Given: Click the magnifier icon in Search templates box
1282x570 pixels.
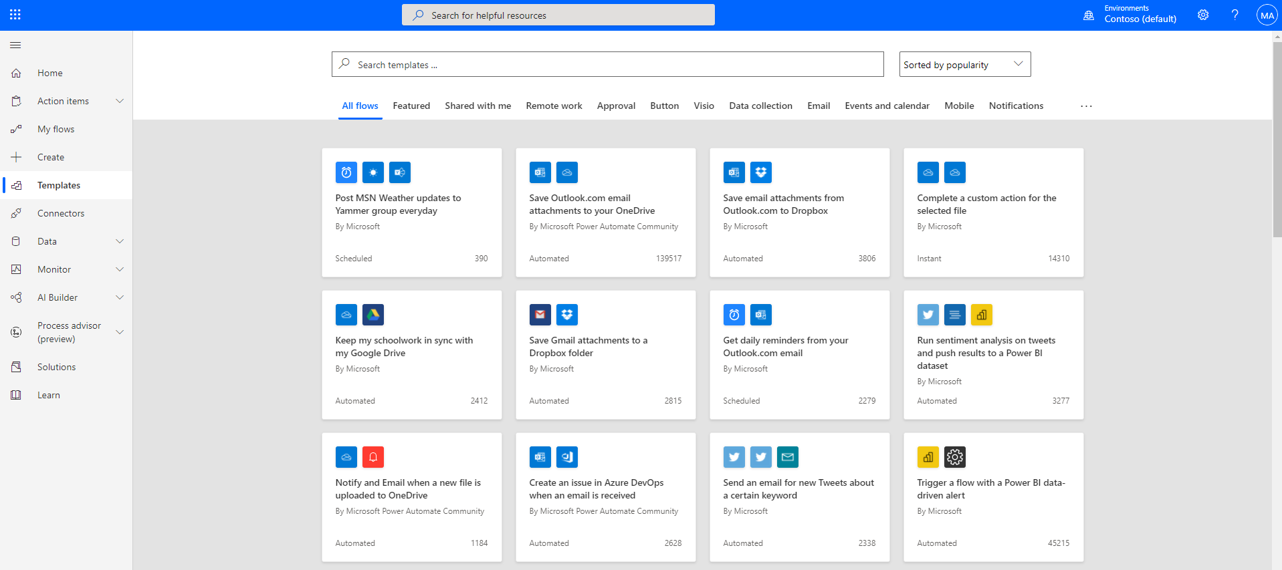Looking at the screenshot, I should coord(344,64).
